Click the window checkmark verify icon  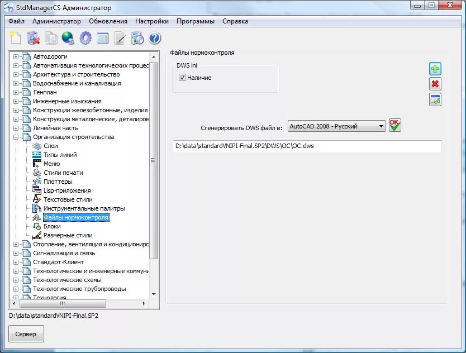tap(435, 100)
